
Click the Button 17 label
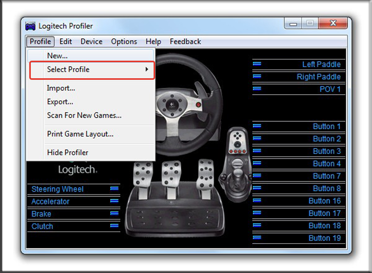point(325,213)
